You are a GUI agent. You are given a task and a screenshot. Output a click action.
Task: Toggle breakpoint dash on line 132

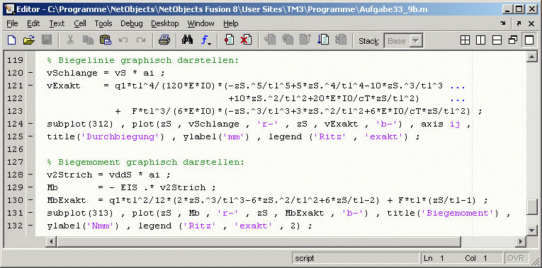[30, 226]
